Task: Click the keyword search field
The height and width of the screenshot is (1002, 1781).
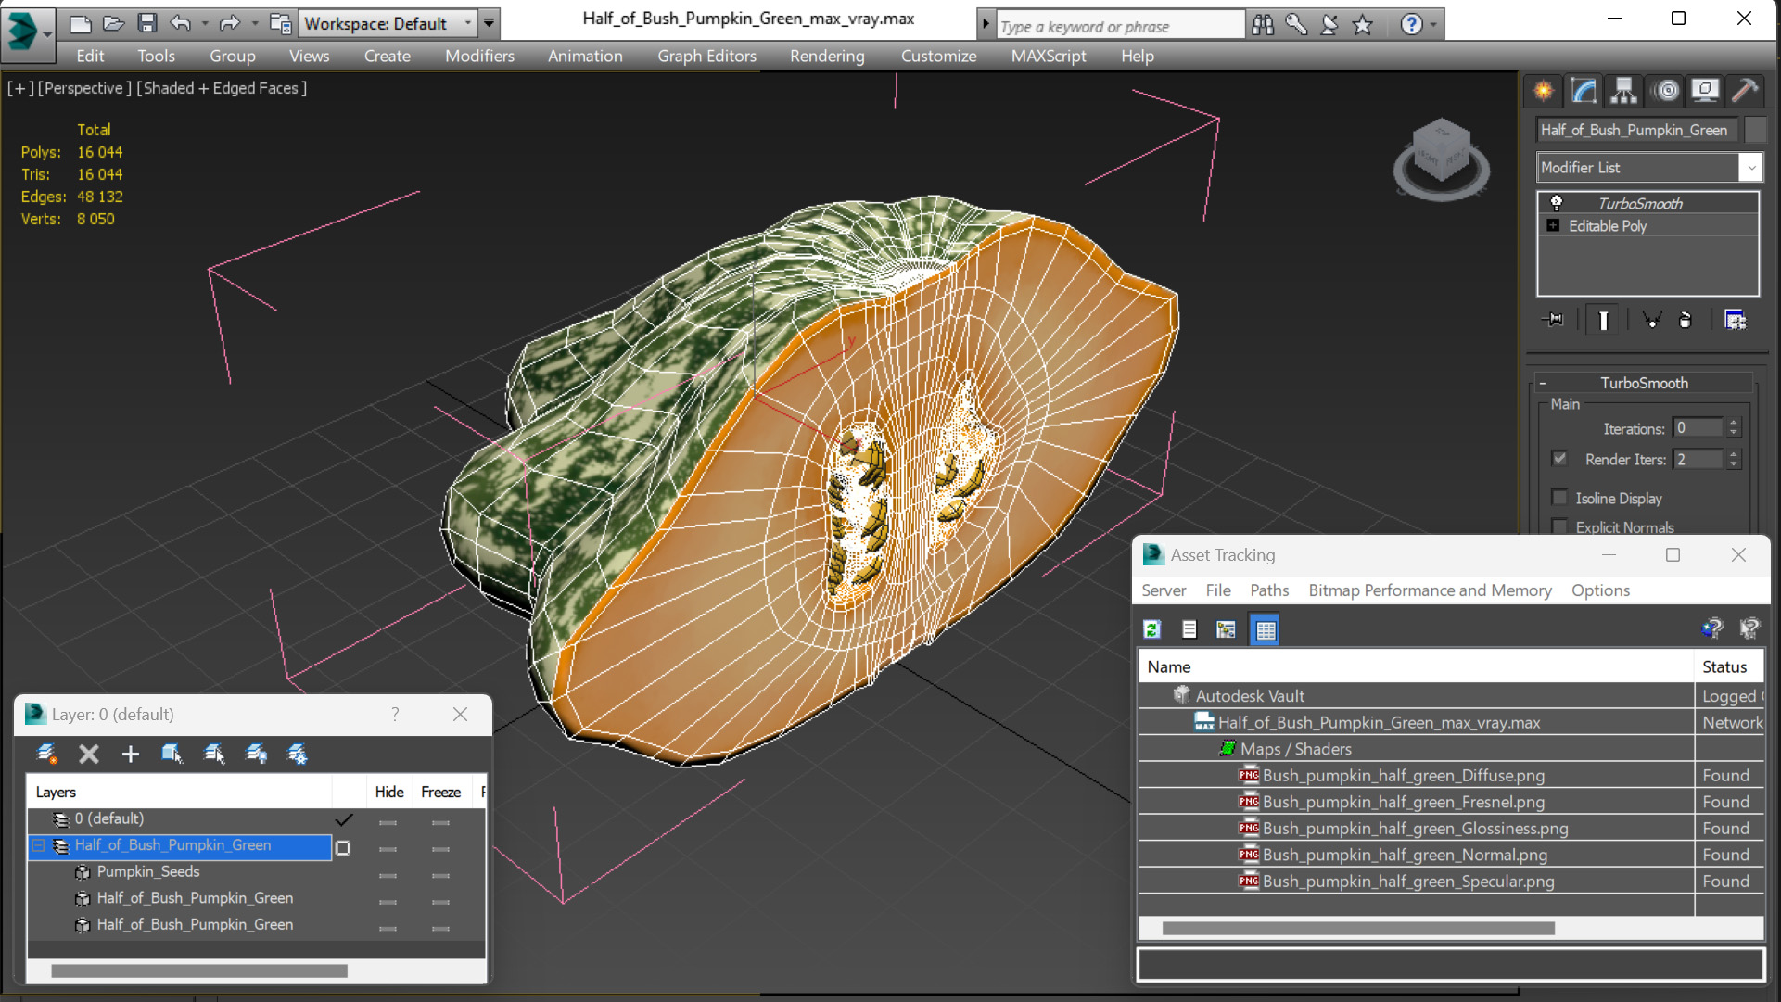Action: (1119, 26)
